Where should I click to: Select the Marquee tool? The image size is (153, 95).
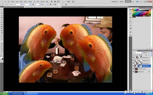tap(2, 12)
